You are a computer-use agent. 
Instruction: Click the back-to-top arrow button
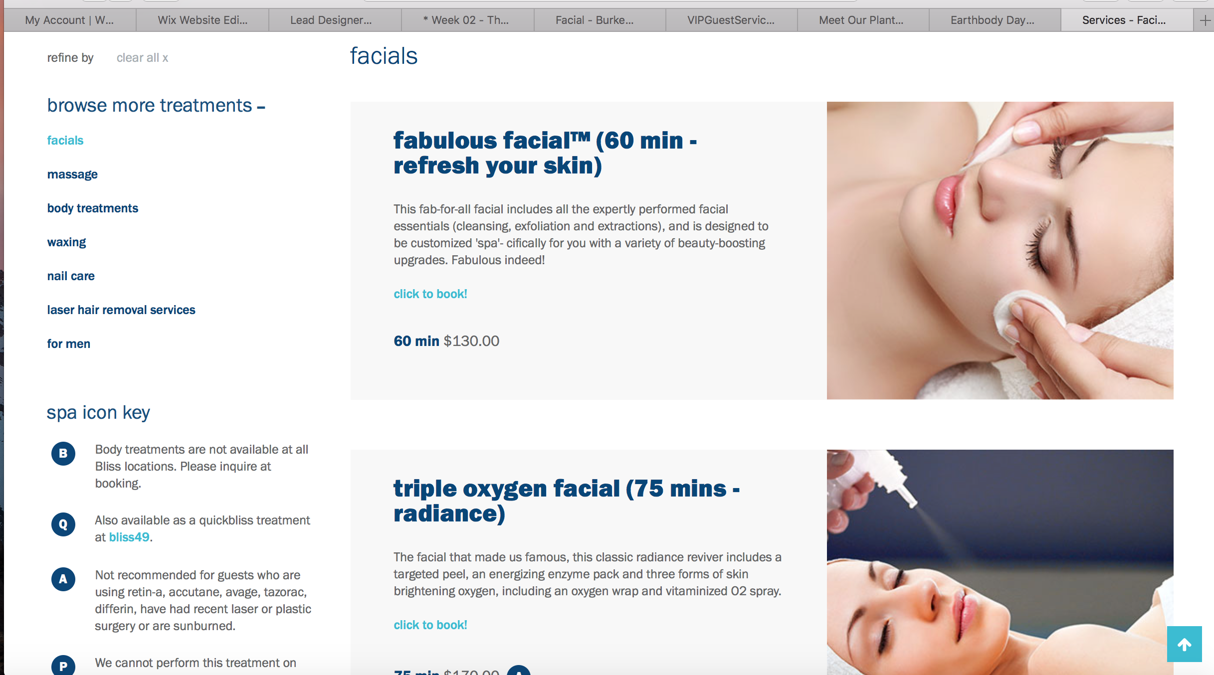pos(1184,644)
